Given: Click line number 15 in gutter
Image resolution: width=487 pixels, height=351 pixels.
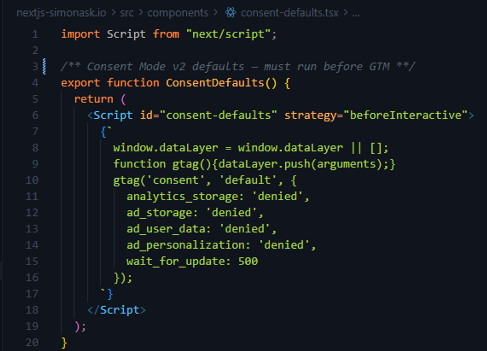Looking at the screenshot, I should tap(32, 261).
